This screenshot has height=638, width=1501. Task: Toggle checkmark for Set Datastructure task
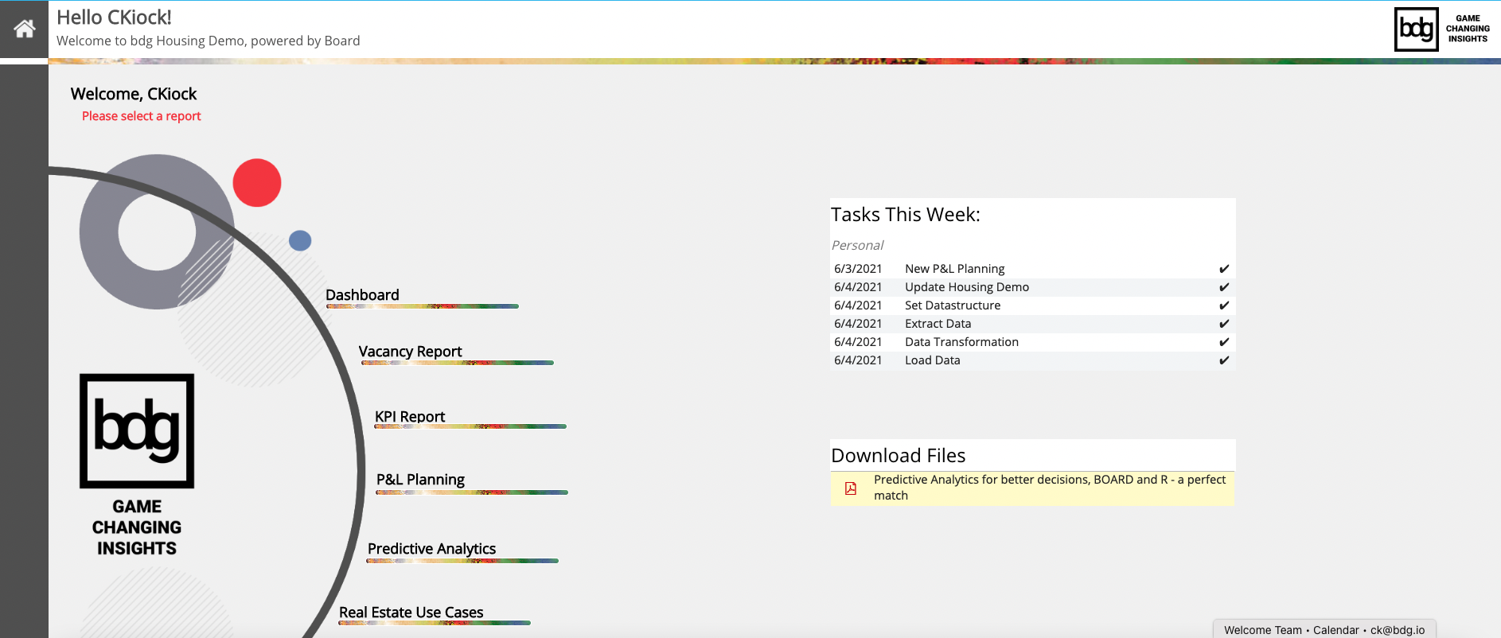[x=1224, y=305]
